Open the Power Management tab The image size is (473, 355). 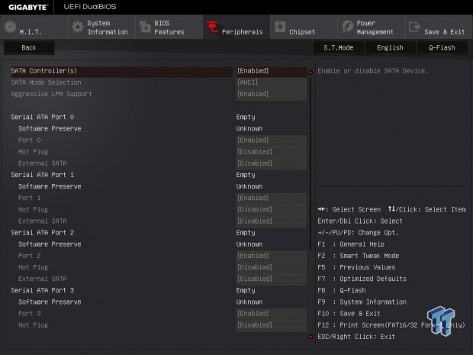click(372, 27)
